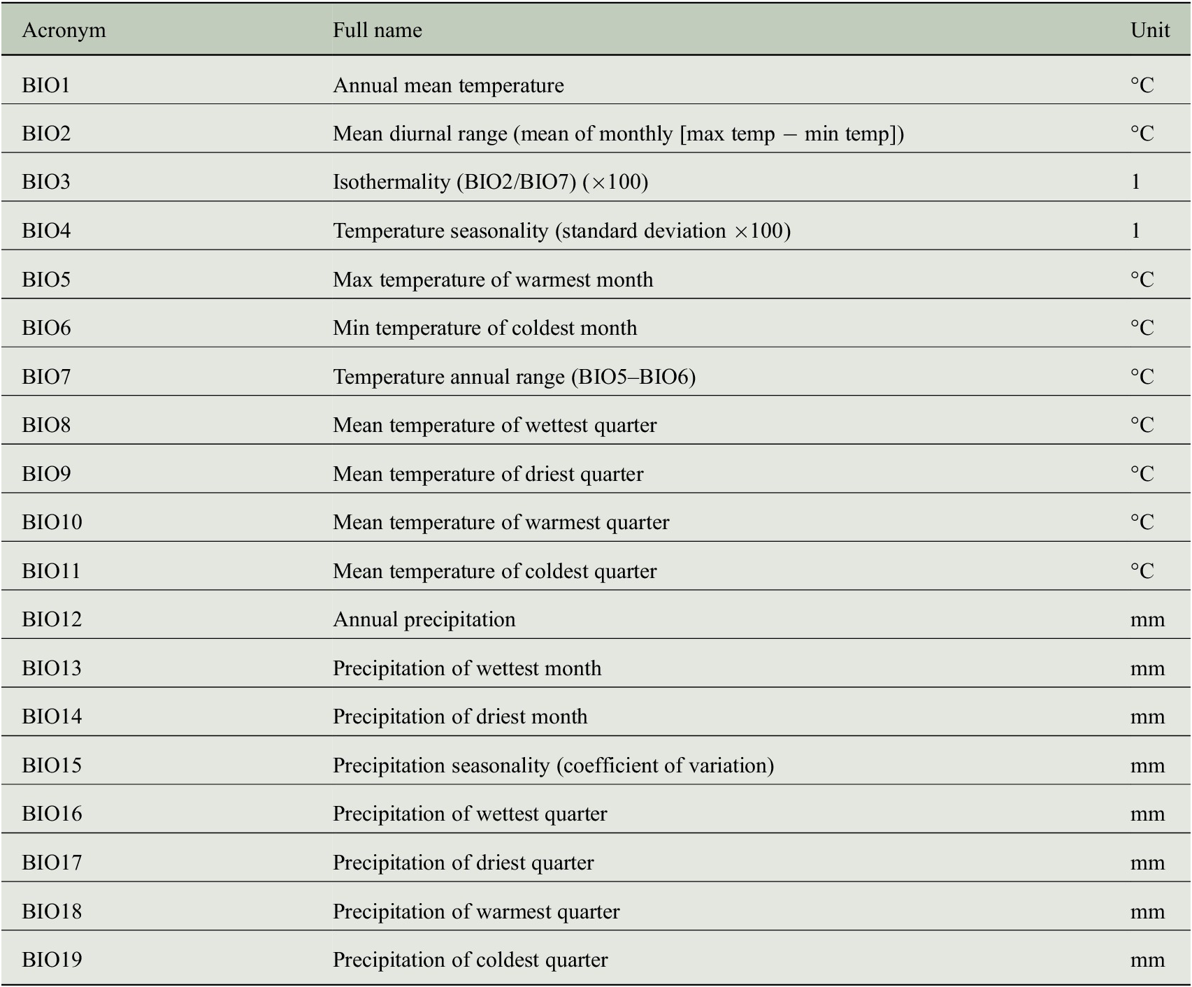1192x987 pixels.
Task: Select Mean temperature of driest quarter
Action: click(488, 474)
